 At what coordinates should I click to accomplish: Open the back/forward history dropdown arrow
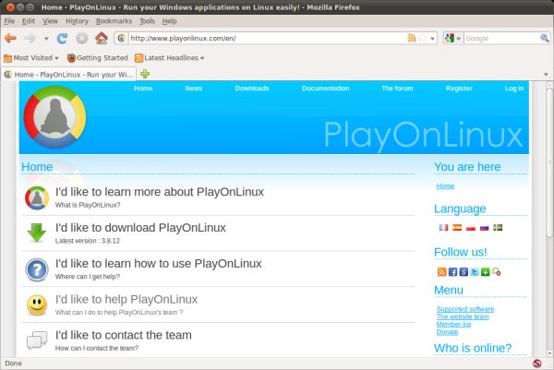(46, 39)
